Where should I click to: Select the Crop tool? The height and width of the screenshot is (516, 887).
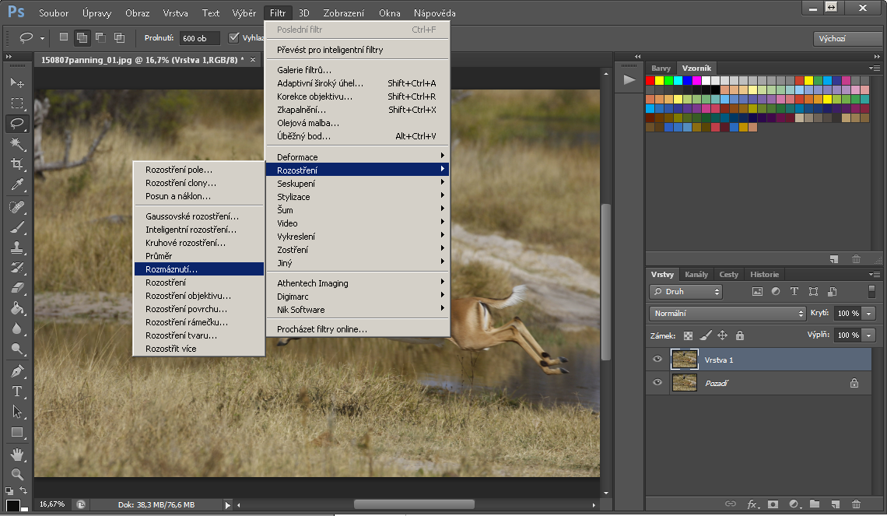(17, 164)
